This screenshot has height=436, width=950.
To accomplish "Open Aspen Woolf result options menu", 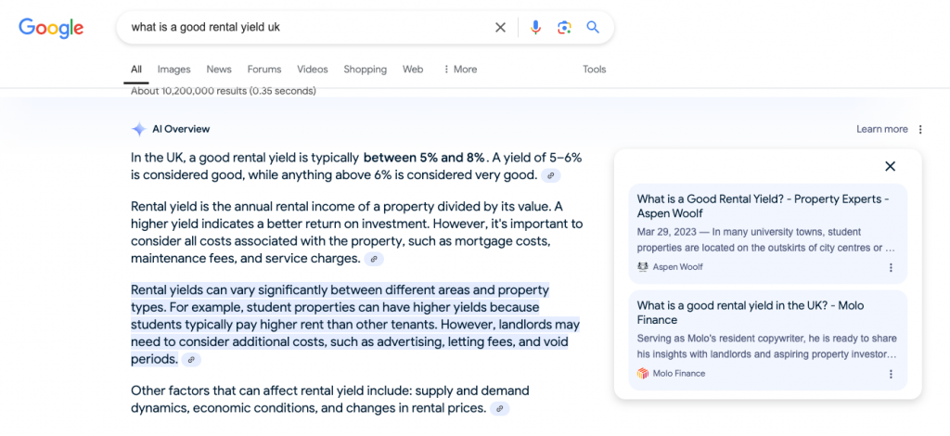I will [891, 267].
